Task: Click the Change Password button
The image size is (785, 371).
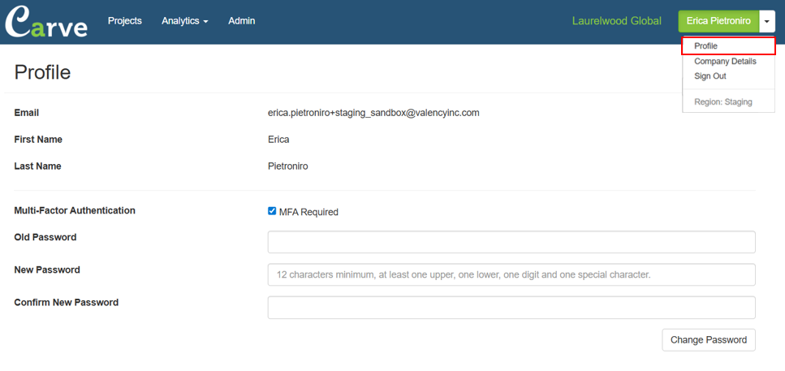Action: [x=709, y=340]
